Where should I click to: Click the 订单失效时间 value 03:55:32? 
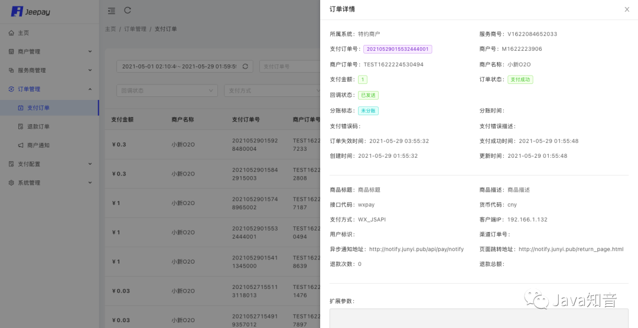coord(399,141)
